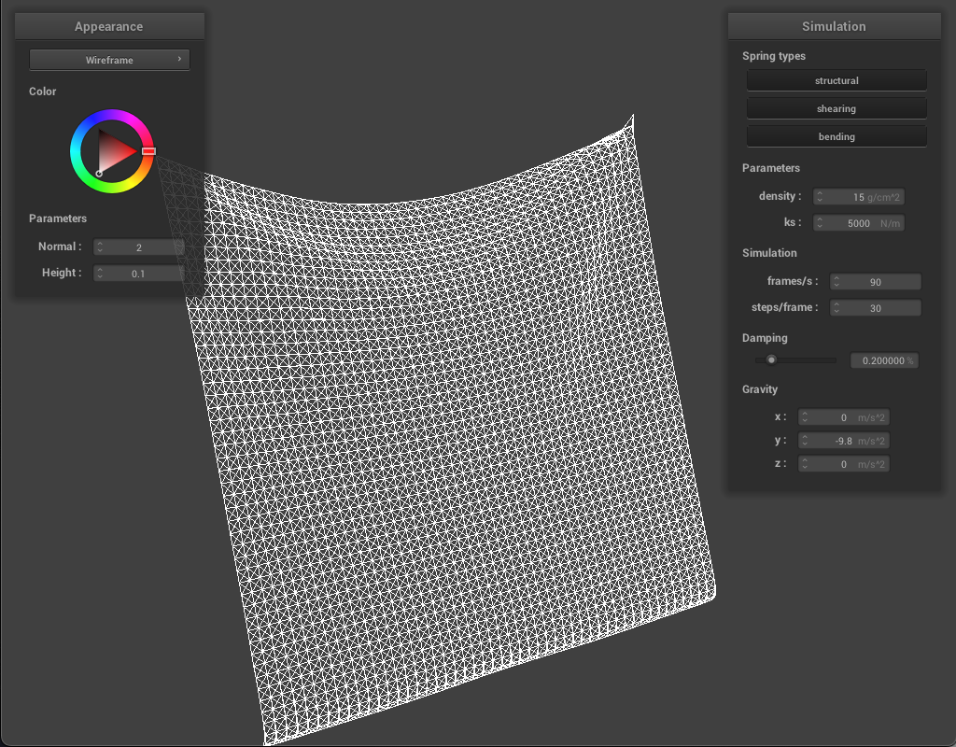Screen dimensions: 956x747
Task: Open the Wireframe shader dropdown
Action: coord(110,60)
